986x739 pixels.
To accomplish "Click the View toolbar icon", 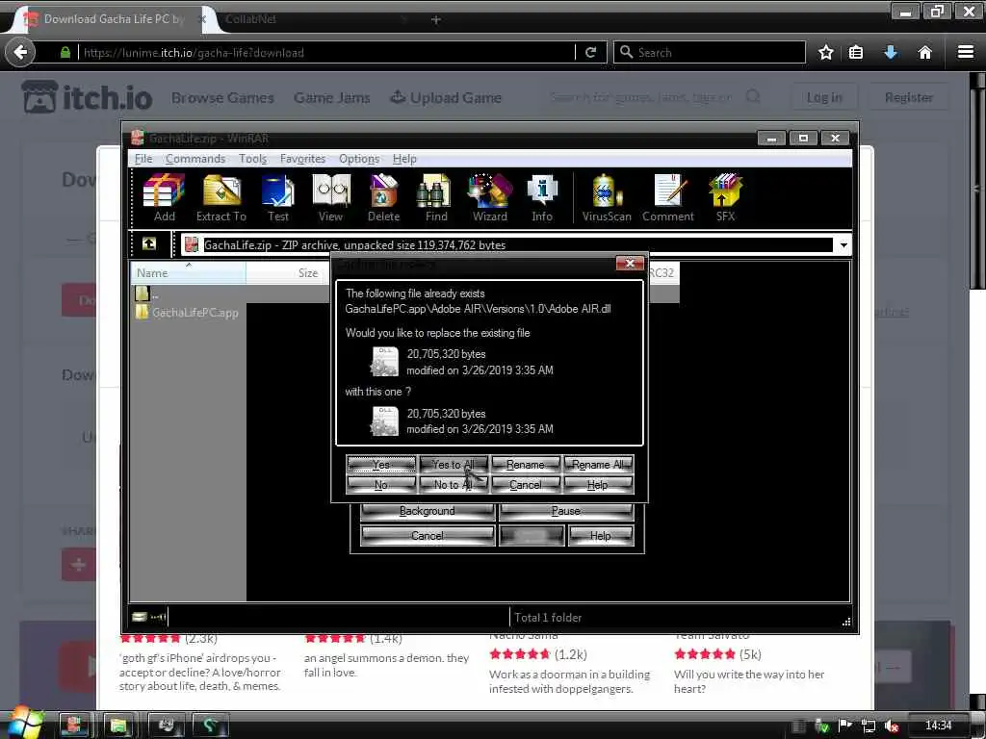I will pos(331,198).
